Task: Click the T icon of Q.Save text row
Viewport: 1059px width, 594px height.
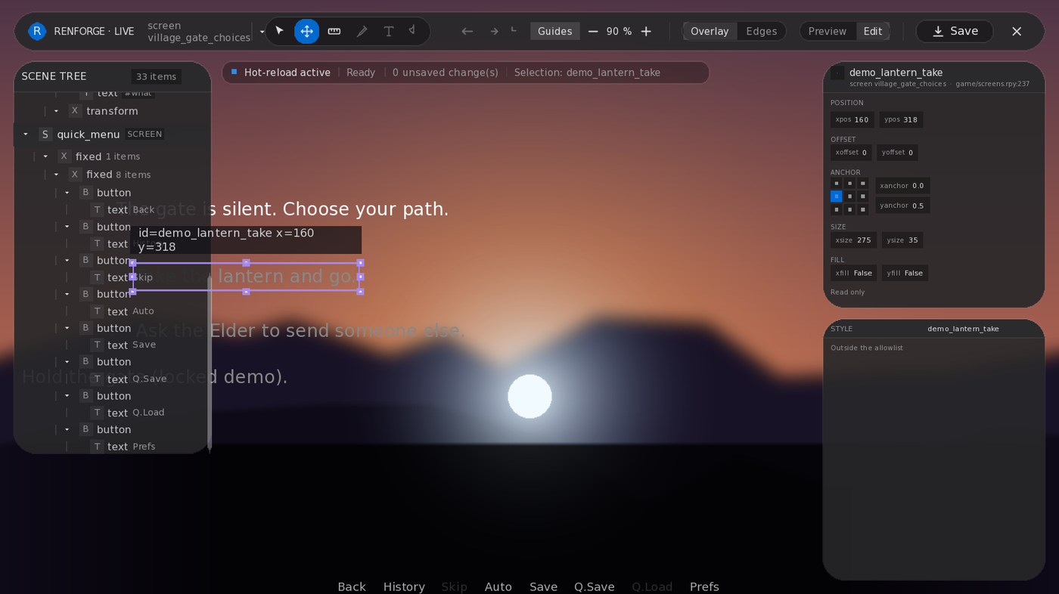Action: pyautogui.click(x=98, y=379)
